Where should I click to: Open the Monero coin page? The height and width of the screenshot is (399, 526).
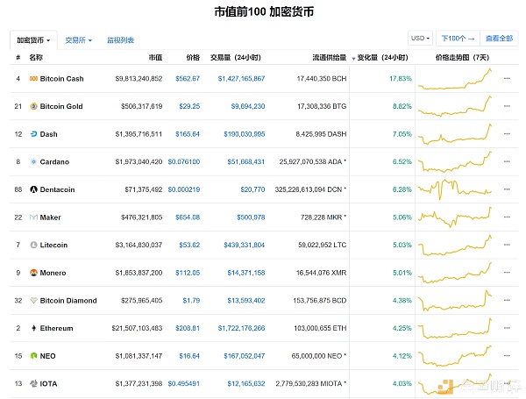pyautogui.click(x=53, y=273)
